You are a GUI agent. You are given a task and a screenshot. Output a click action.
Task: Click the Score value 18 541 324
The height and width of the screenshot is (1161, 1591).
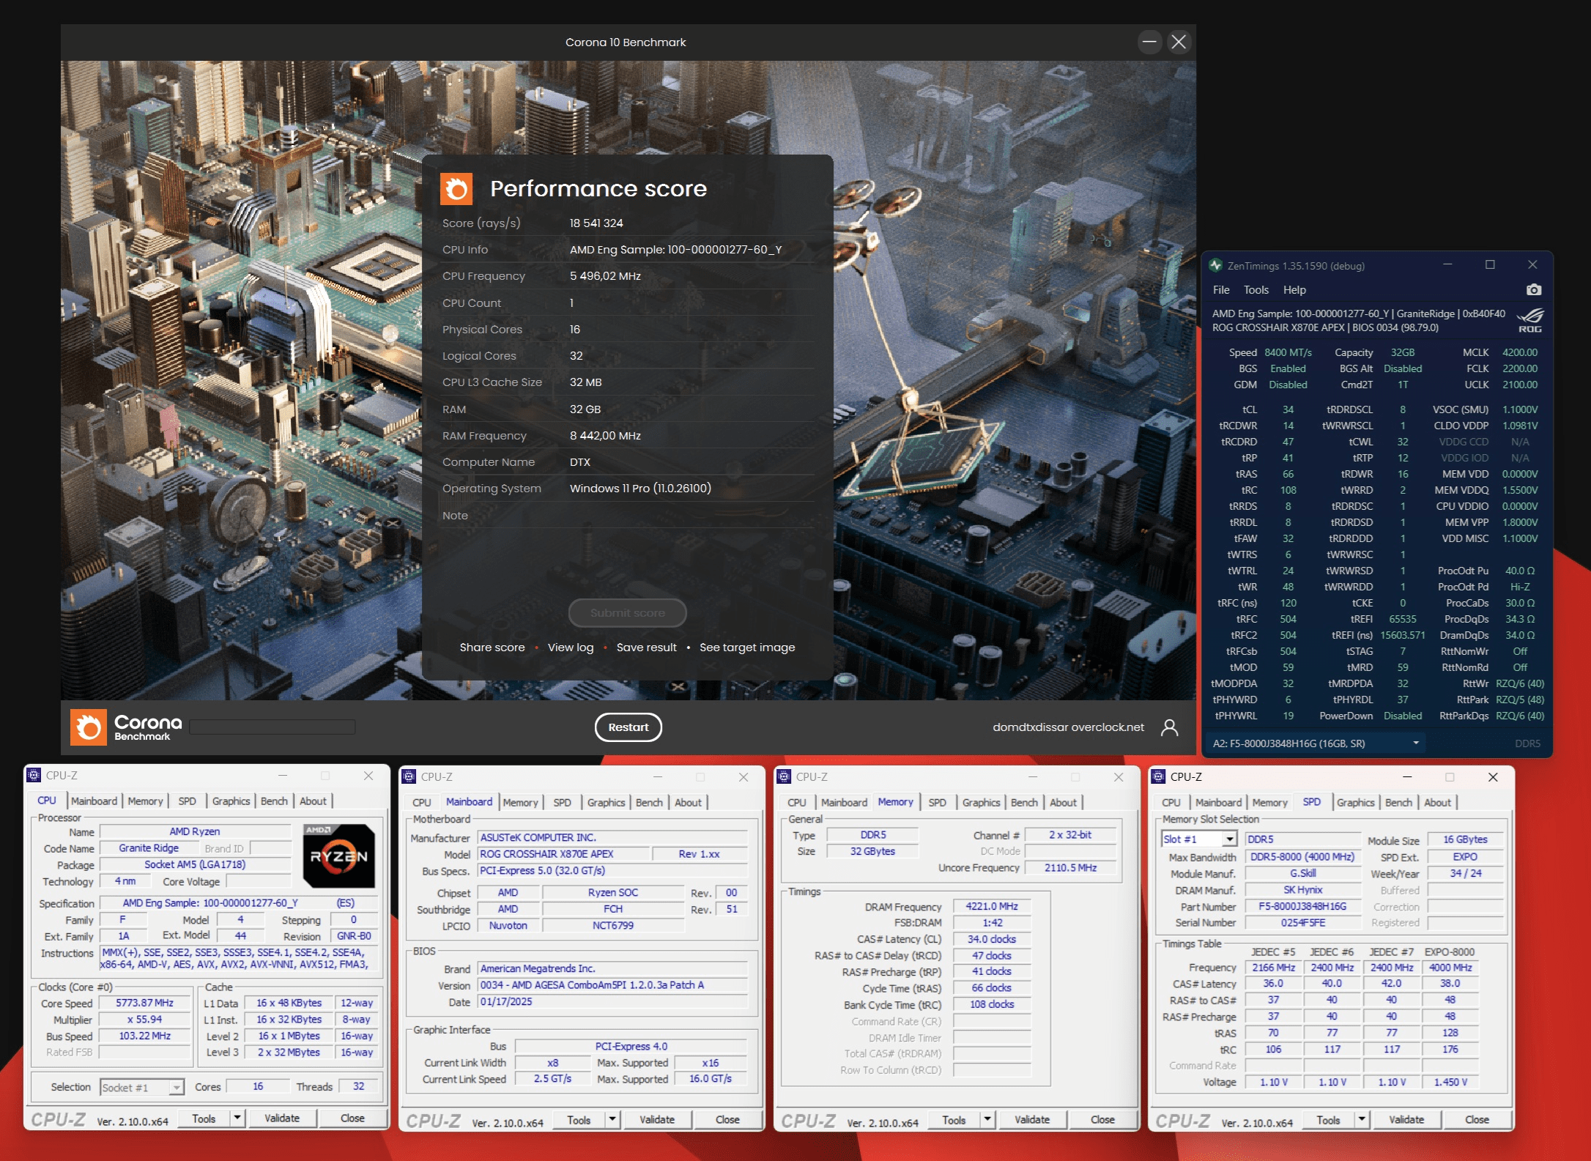596,223
